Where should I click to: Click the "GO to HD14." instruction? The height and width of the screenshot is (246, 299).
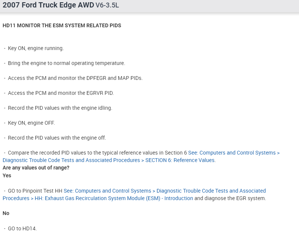coord(22,228)
